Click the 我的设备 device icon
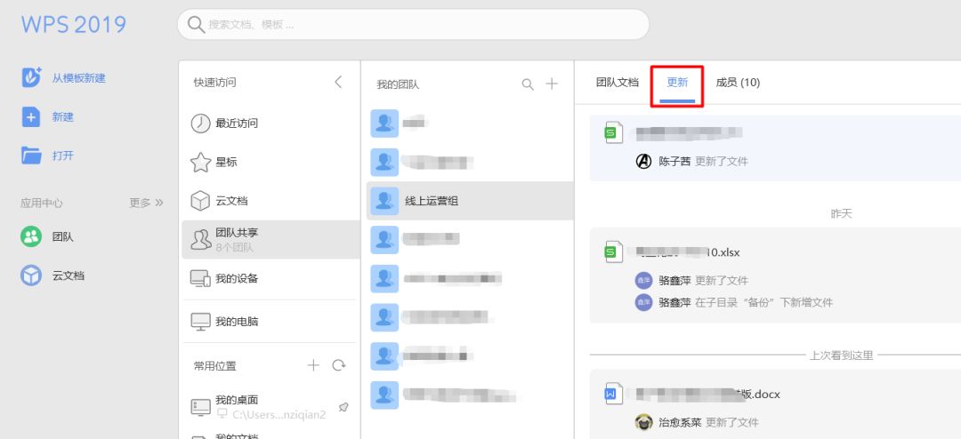The image size is (961, 439). pyautogui.click(x=200, y=278)
